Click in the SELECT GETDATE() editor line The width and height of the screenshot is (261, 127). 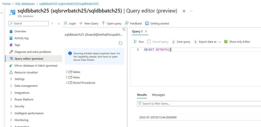tap(157, 49)
